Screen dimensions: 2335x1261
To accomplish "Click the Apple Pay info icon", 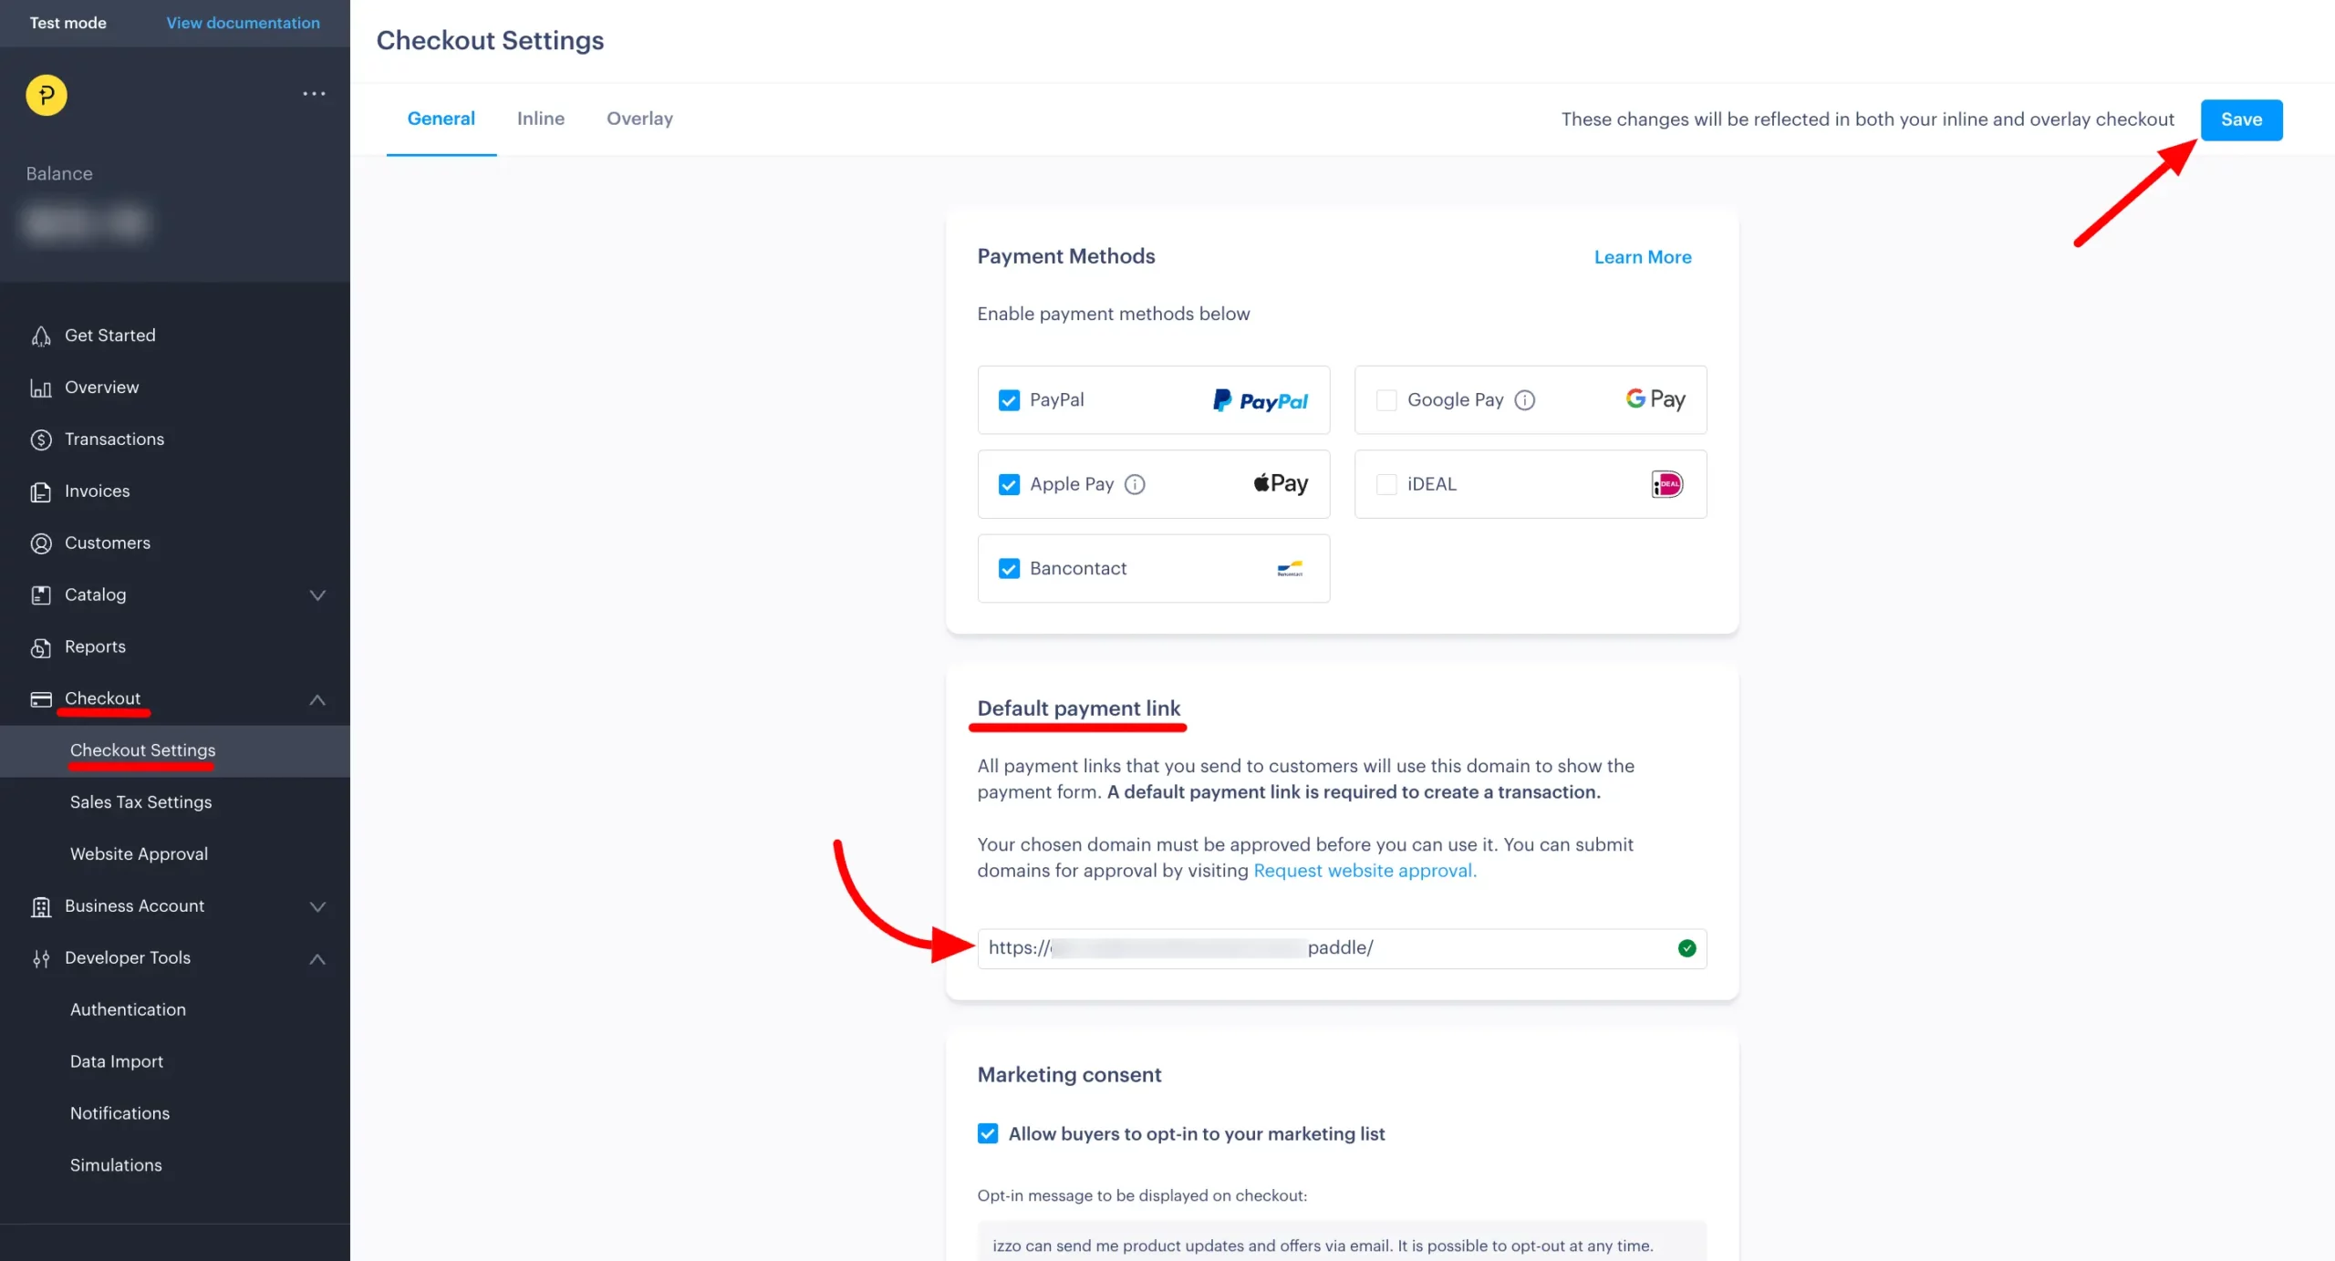I will click(1134, 485).
